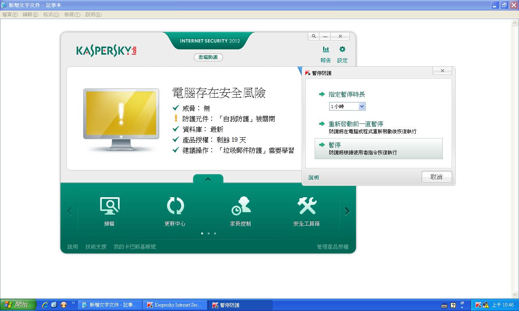Launch Internet Explorer from quick launch bar
This screenshot has width=519, height=311.
(x=45, y=305)
